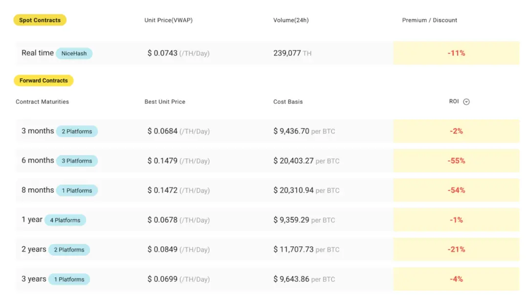Click the -55% ROI cell
This screenshot has height=300, width=528.
click(456, 161)
